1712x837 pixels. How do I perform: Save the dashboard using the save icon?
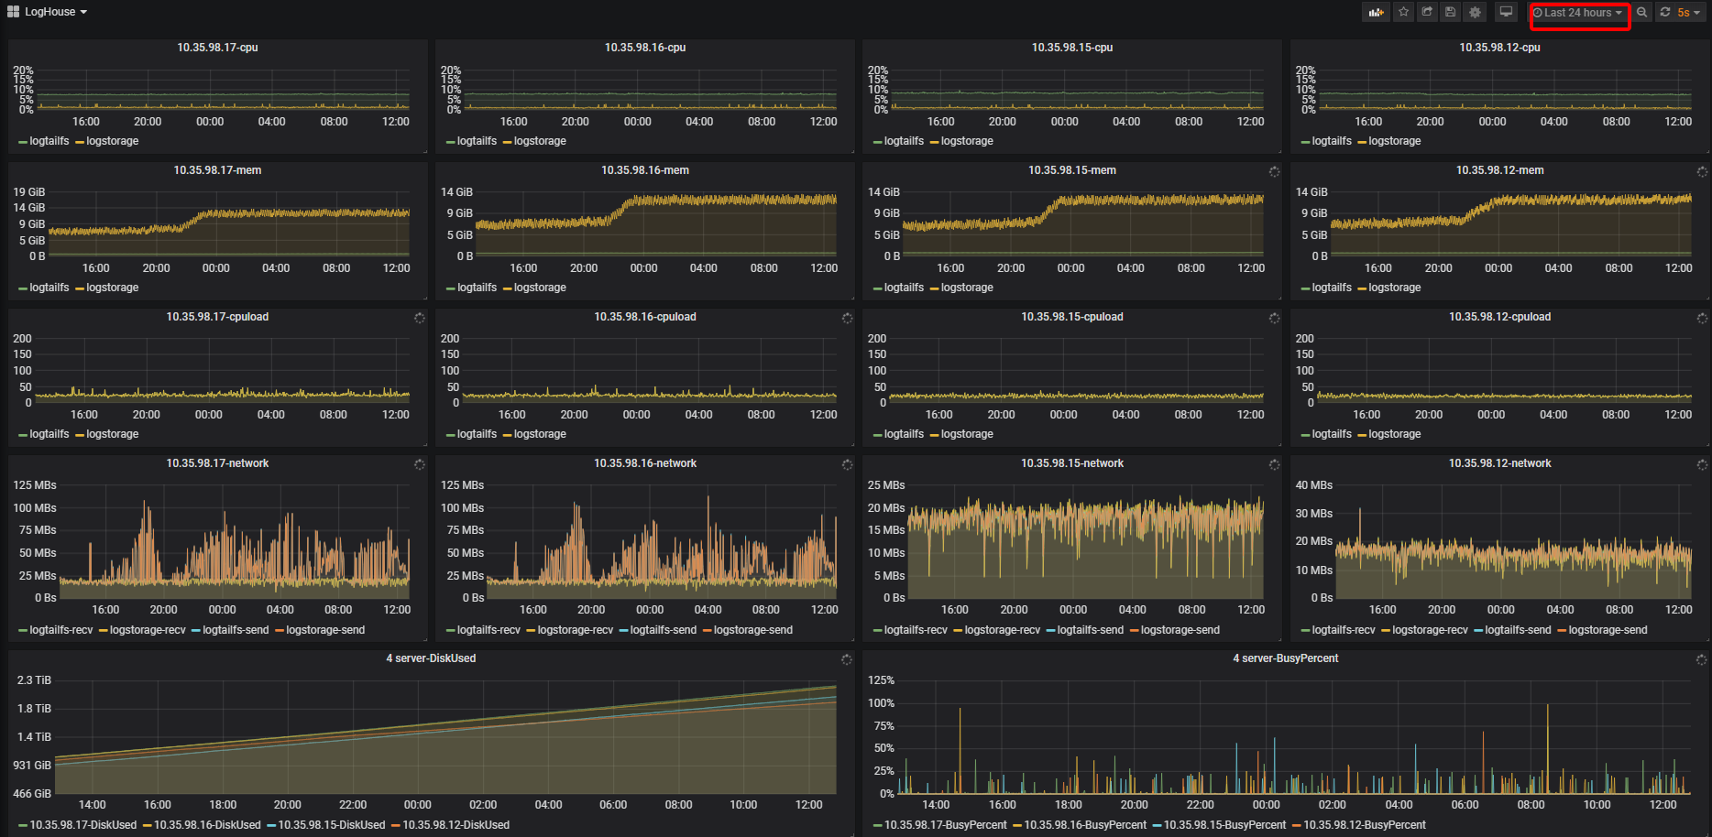click(1450, 12)
